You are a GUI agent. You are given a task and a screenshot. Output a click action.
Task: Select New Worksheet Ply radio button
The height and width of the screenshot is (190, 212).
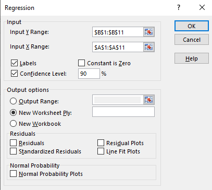pos(14,113)
